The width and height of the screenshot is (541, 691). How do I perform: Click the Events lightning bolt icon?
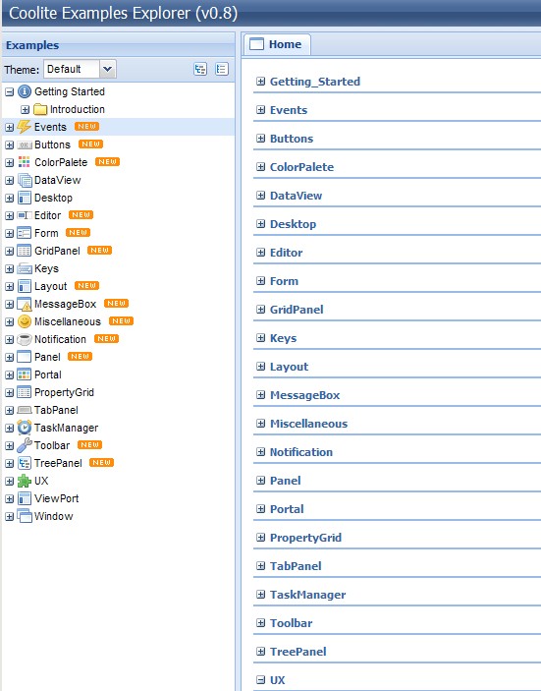(x=25, y=127)
